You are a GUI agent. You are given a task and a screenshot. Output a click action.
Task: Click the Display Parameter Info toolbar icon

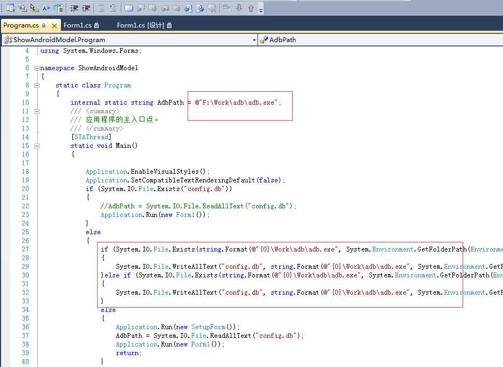(23, 8)
